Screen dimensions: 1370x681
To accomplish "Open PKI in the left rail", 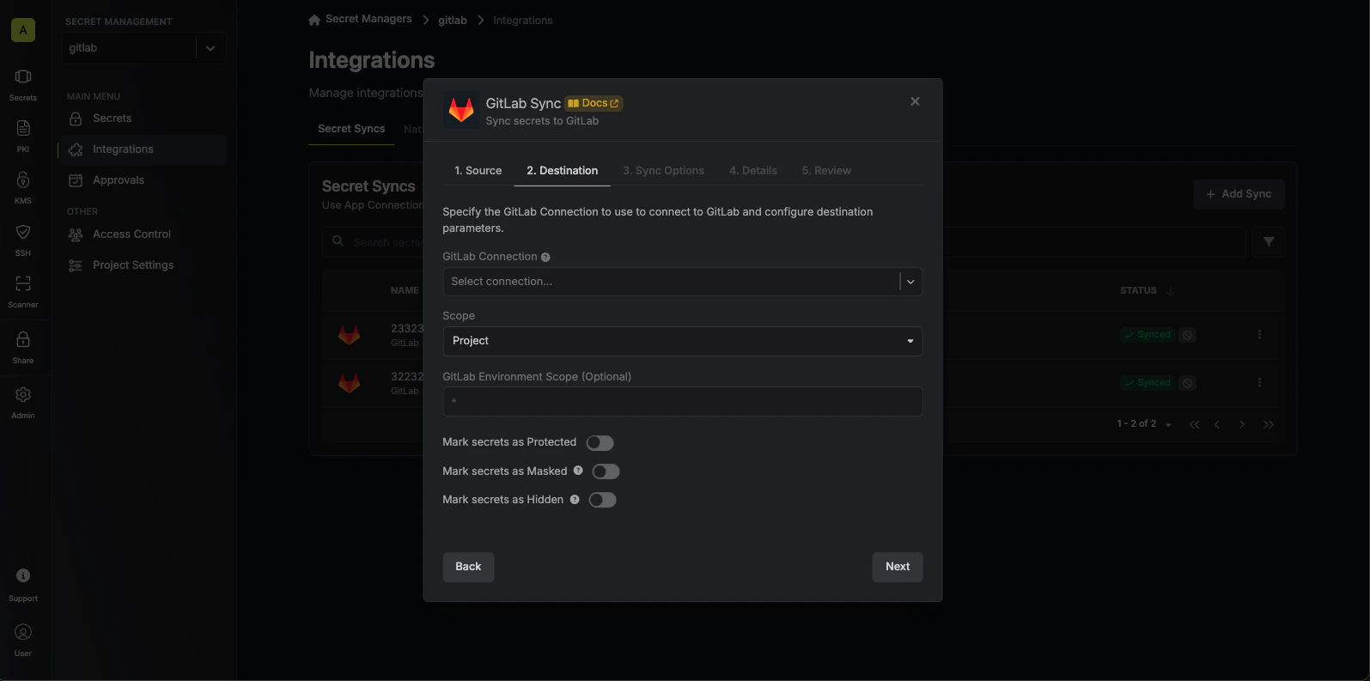I will 23,137.
